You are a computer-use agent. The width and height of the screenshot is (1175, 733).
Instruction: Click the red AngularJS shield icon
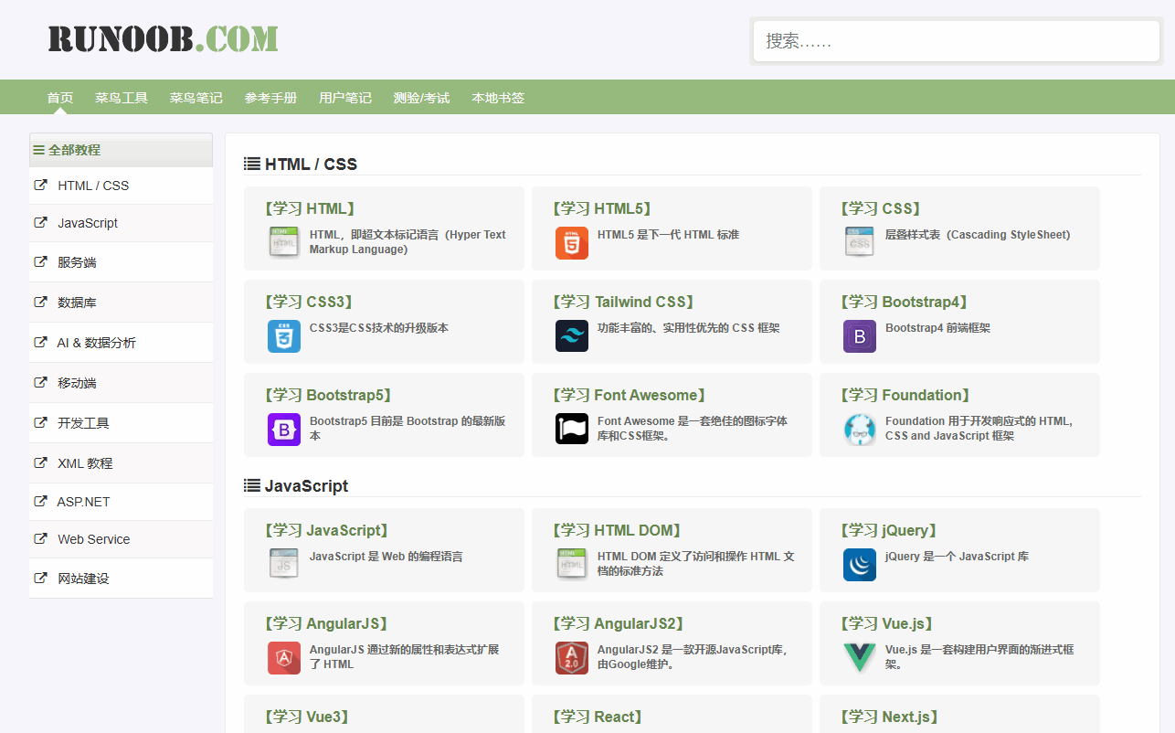(x=284, y=658)
